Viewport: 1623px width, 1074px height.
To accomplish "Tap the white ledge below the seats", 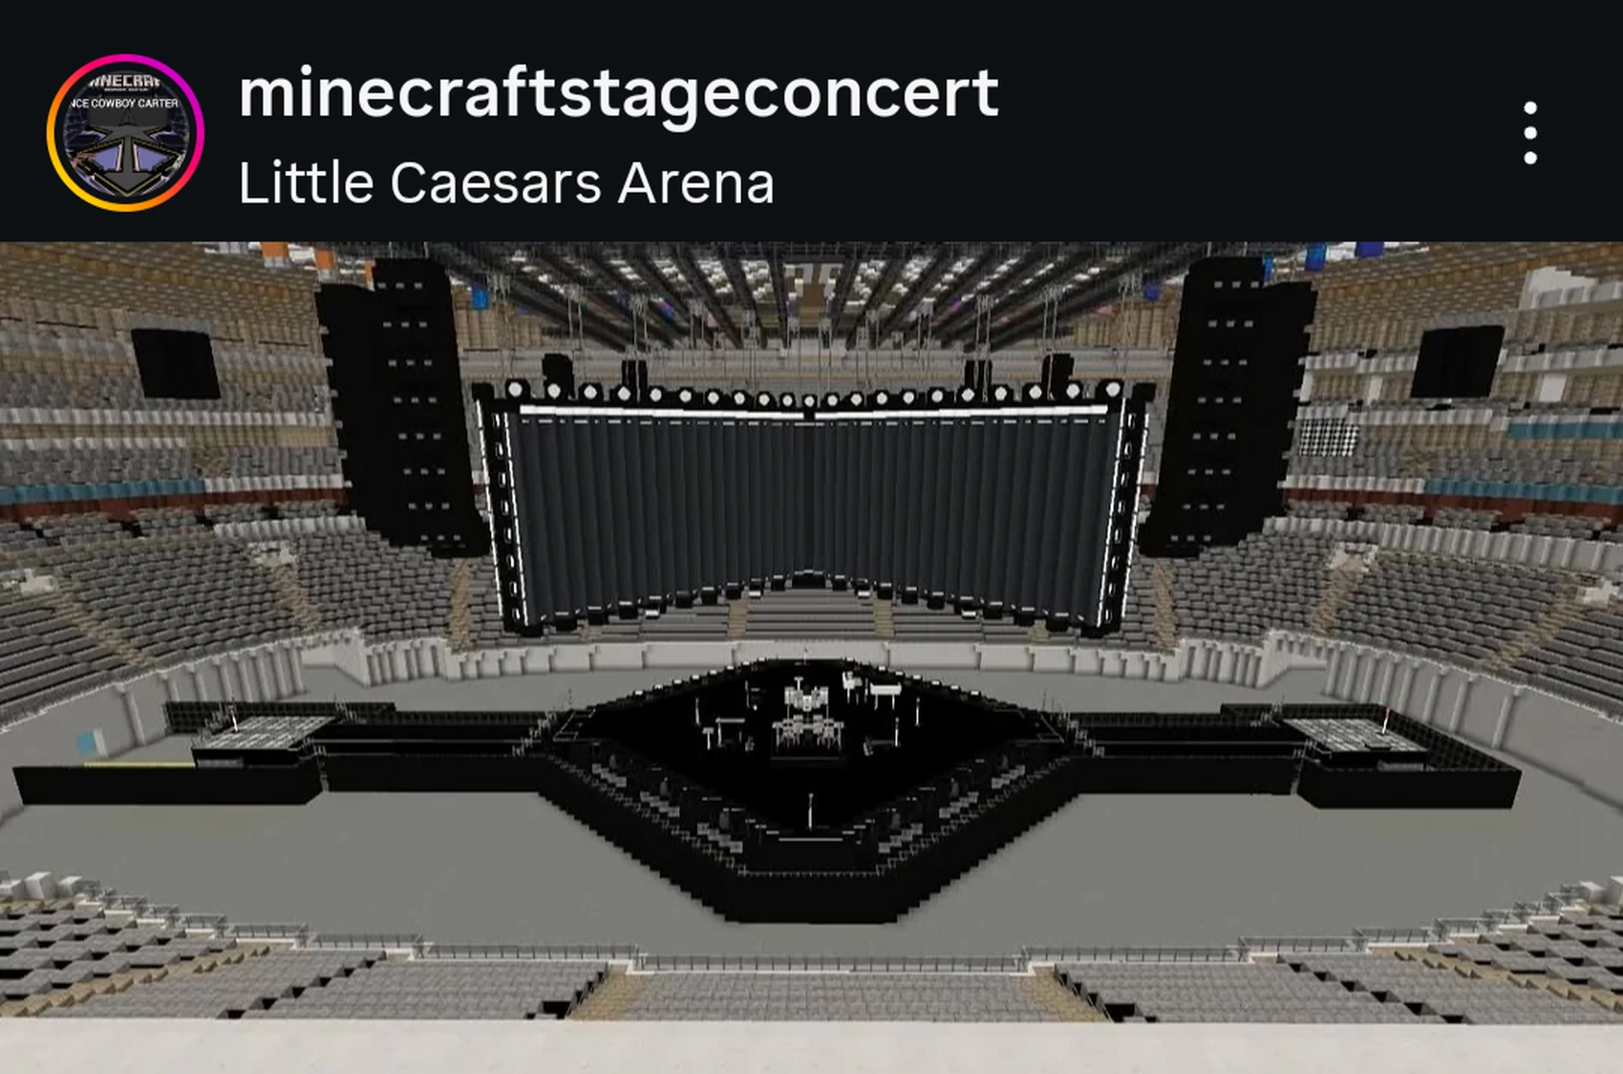I will [811, 1048].
